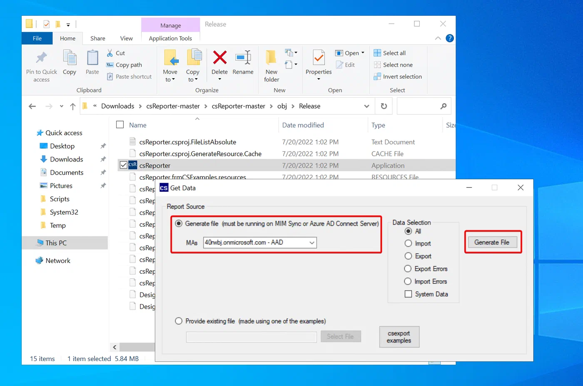Uncheck the csReporter application row checkbox
583x386 pixels.
123,165
